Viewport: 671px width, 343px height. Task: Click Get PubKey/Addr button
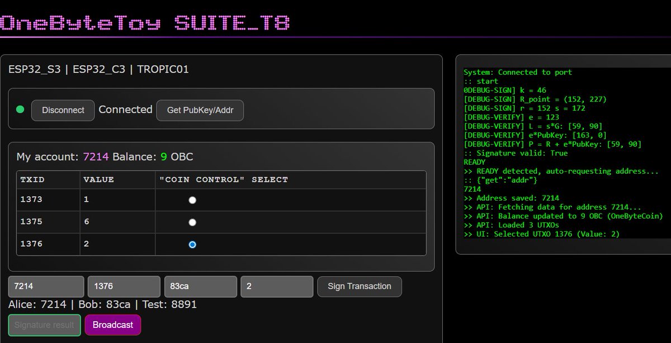(x=200, y=110)
